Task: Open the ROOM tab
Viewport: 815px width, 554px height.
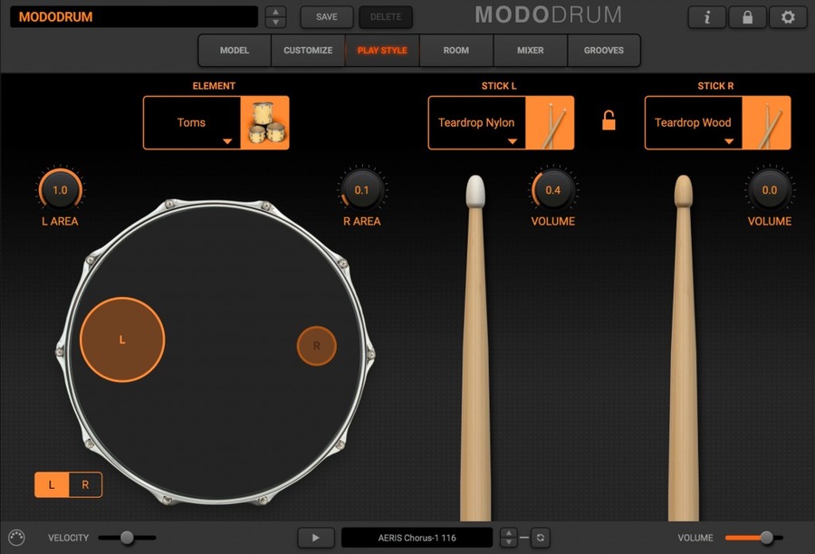Action: coord(456,51)
